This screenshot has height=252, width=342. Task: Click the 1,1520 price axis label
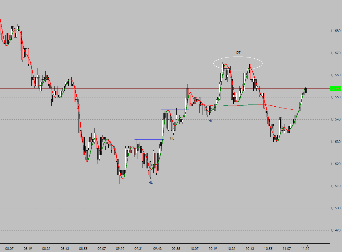336,164
